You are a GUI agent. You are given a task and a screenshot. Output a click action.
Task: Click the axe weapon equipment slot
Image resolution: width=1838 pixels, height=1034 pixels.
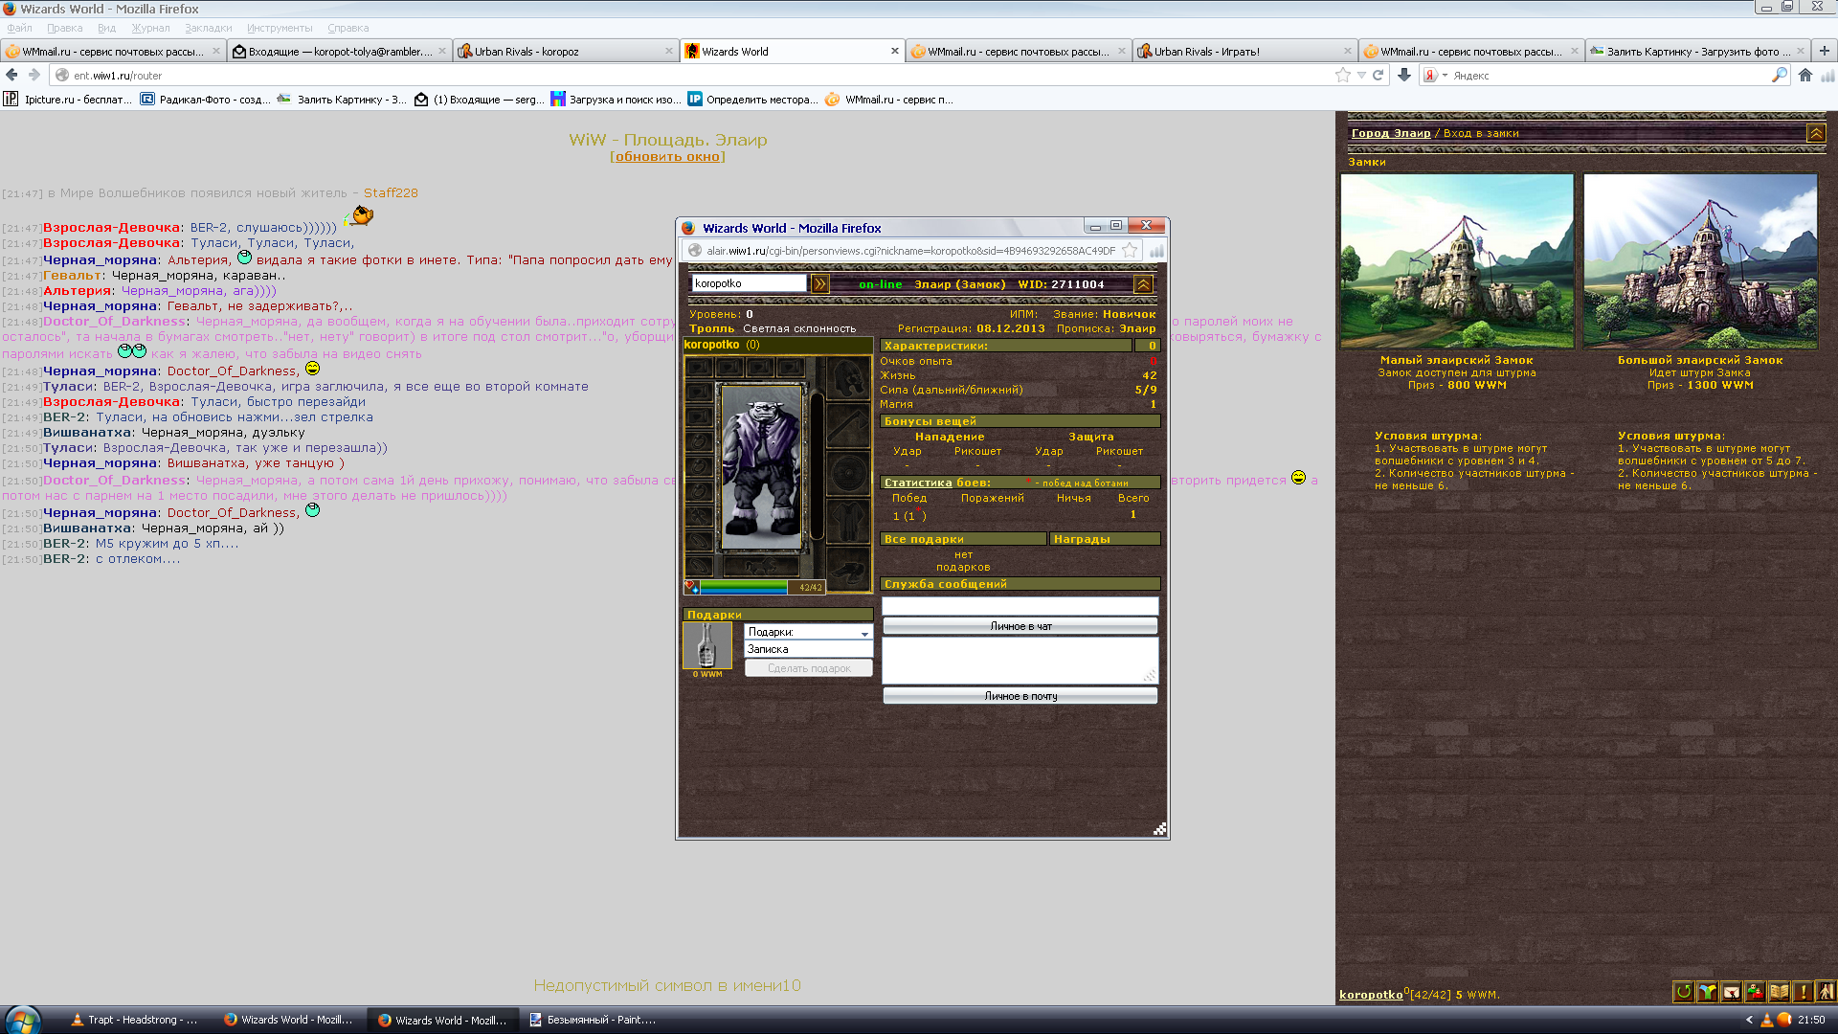pos(847,424)
